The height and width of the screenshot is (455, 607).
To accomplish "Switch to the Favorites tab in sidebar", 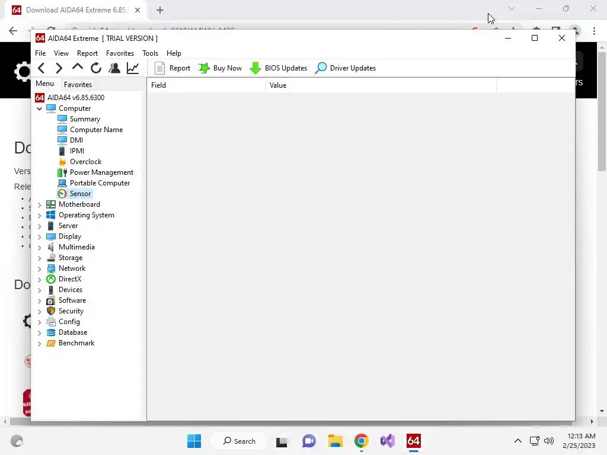I will pos(78,84).
